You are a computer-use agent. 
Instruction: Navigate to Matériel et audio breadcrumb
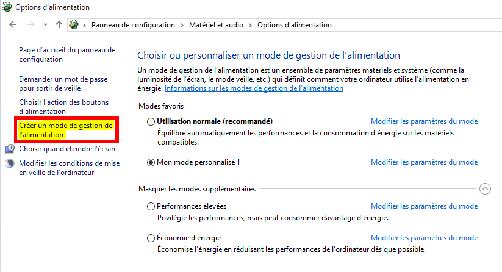click(x=216, y=25)
